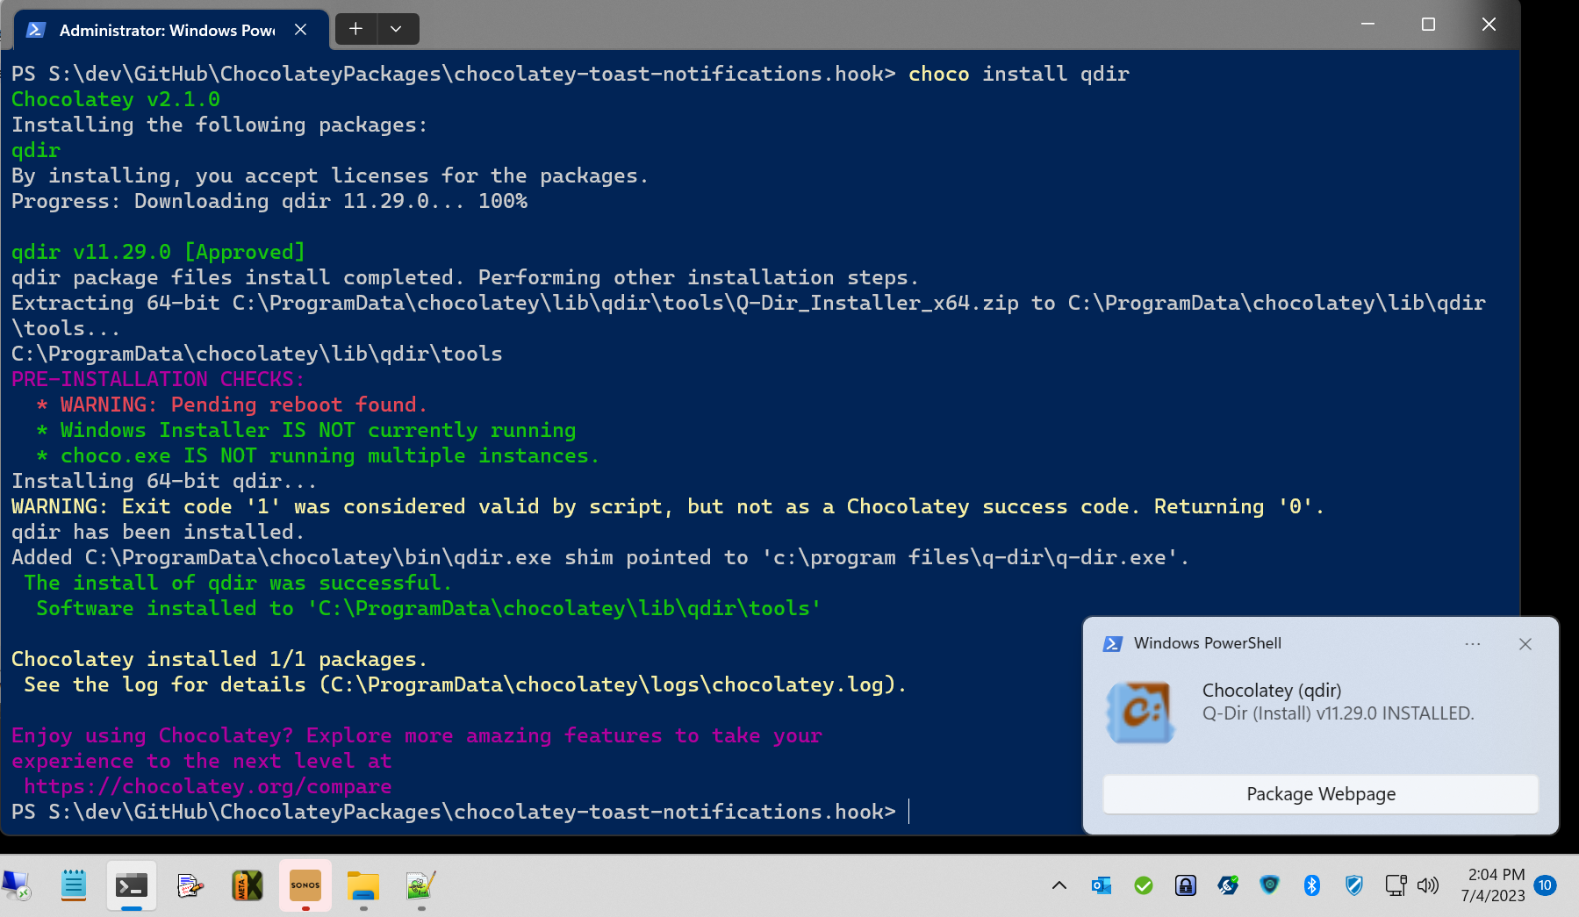Click 'Chocolatey v2.1.0' output line

coord(116,99)
